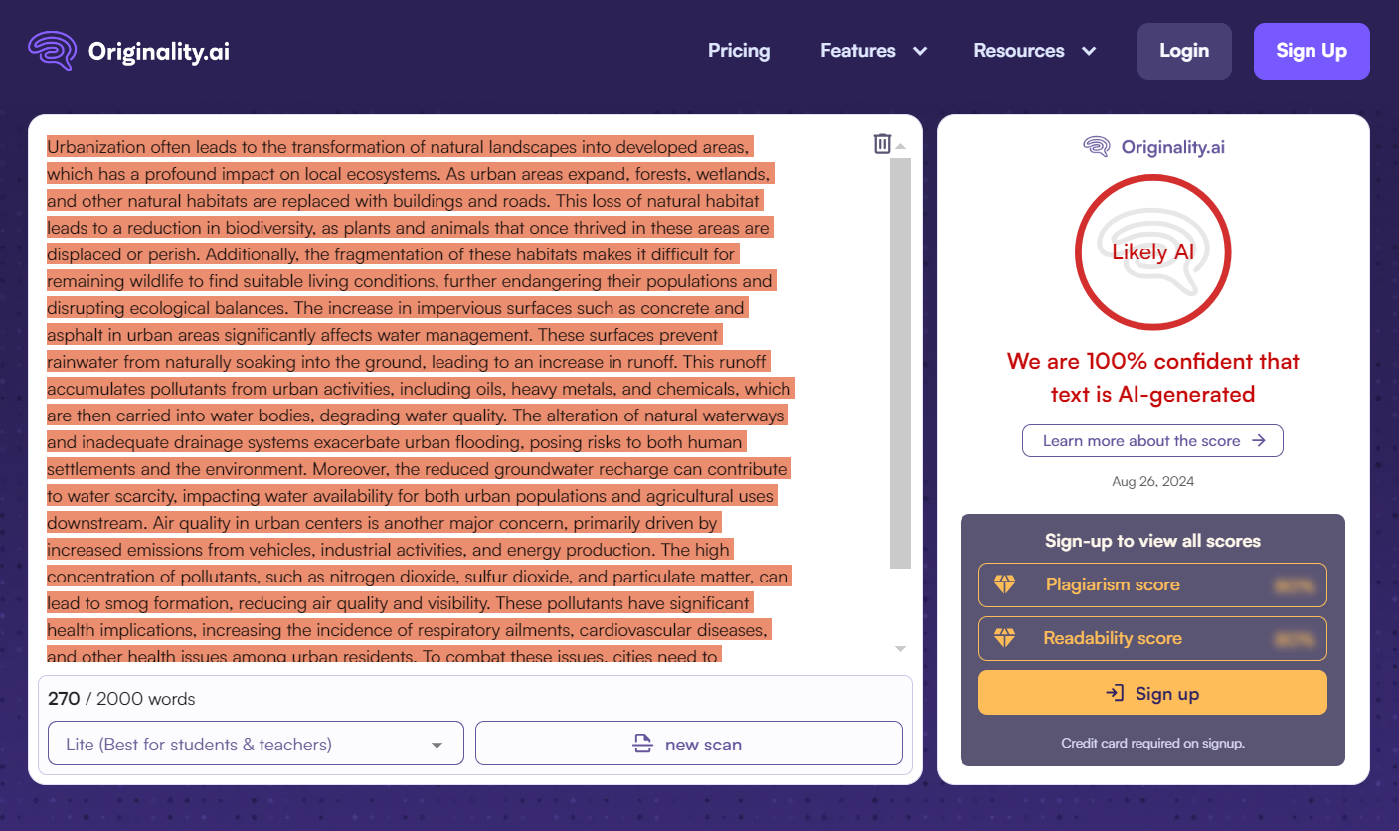Click the text area scrollbar thumb
This screenshot has height=831, width=1399.
point(900,363)
